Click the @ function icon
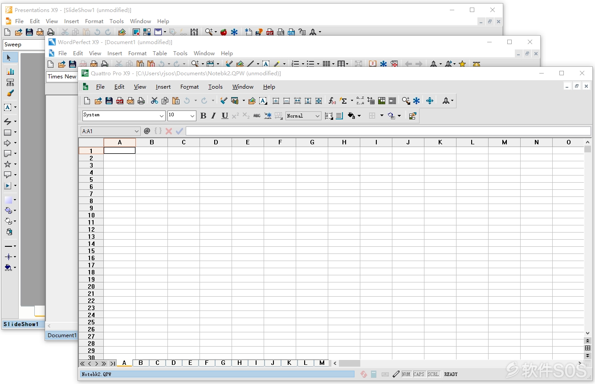The image size is (595, 384). click(147, 131)
